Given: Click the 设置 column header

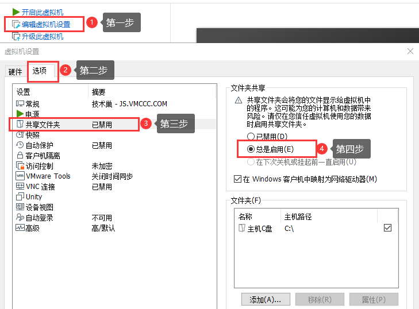Looking at the screenshot, I should click(x=51, y=92).
